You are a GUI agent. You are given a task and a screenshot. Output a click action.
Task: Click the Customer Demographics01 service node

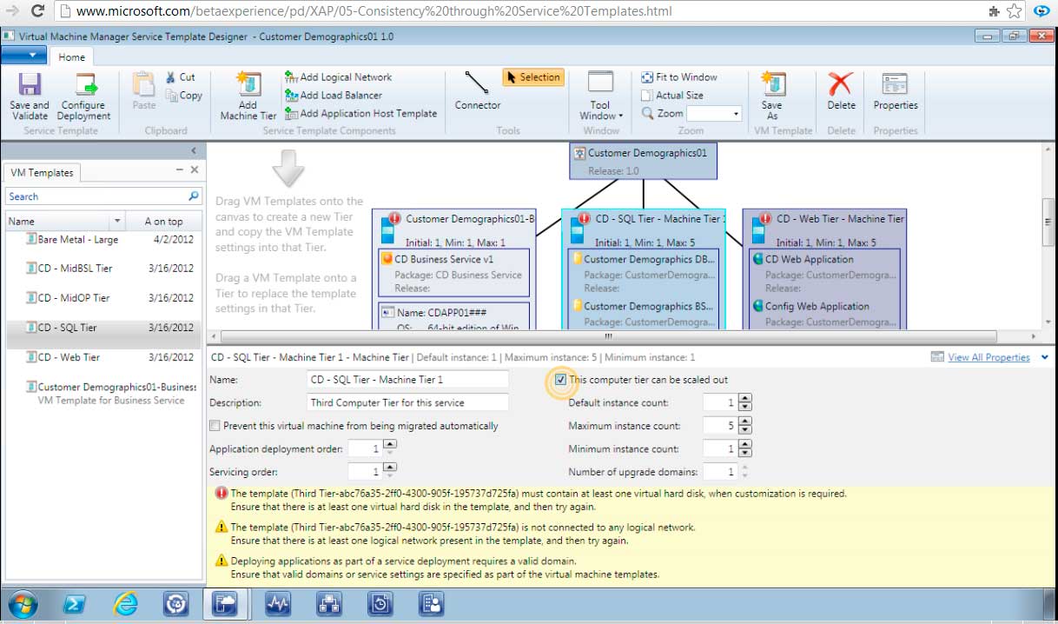[643, 161]
